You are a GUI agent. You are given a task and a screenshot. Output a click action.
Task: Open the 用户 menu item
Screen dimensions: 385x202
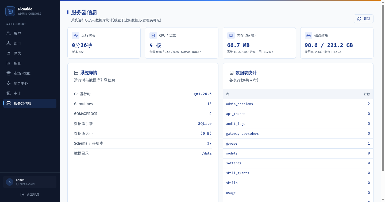point(30,33)
